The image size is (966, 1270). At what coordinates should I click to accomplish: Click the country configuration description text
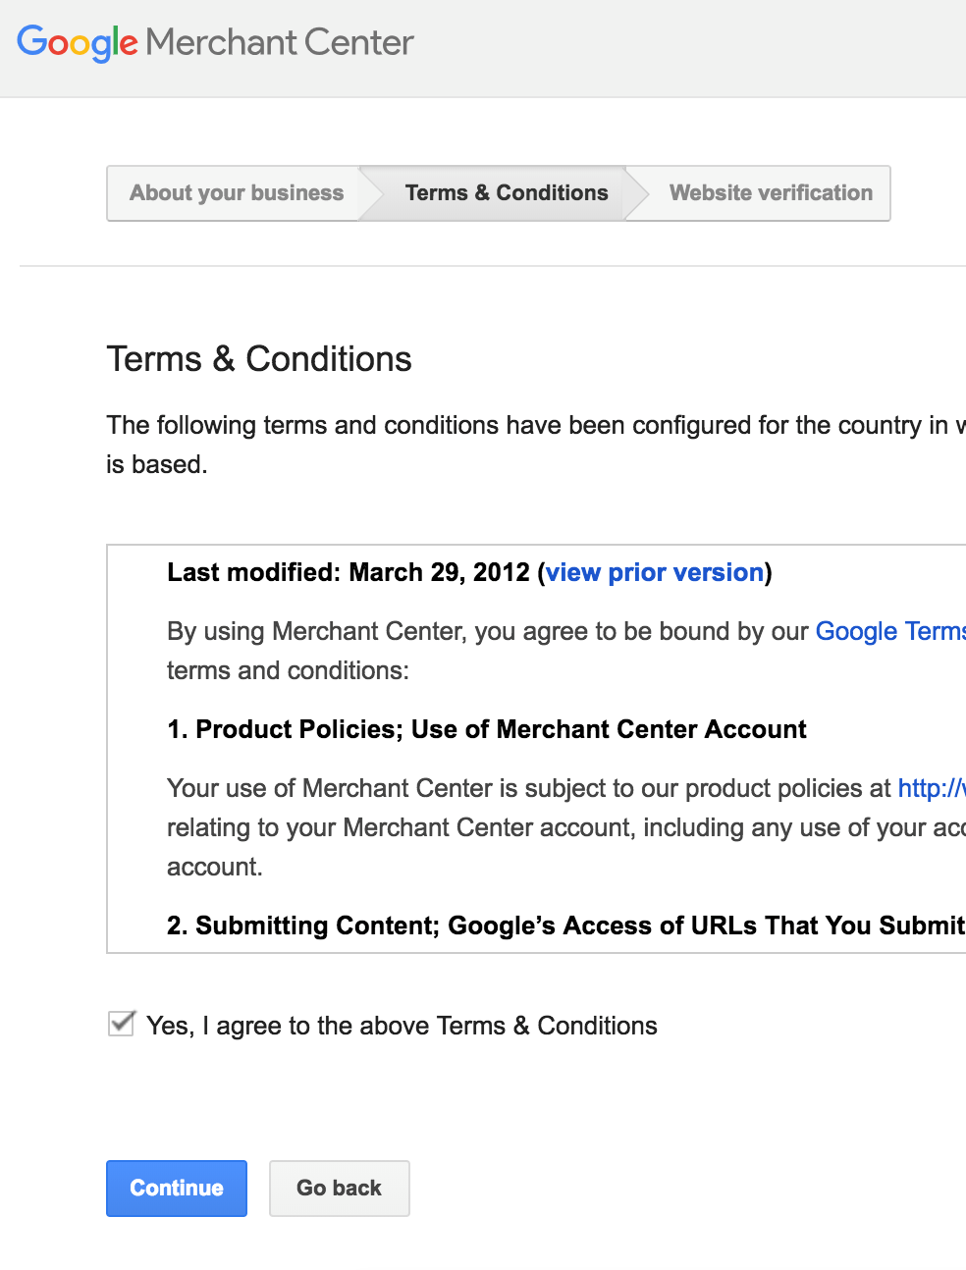coord(491,425)
